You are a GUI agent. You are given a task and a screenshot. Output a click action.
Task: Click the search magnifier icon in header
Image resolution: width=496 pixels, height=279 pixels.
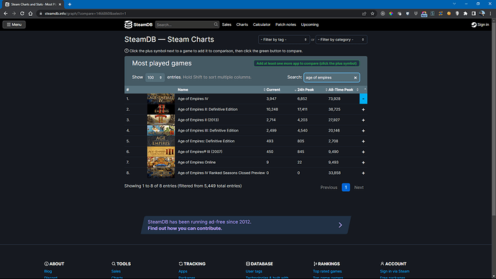pos(216,24)
